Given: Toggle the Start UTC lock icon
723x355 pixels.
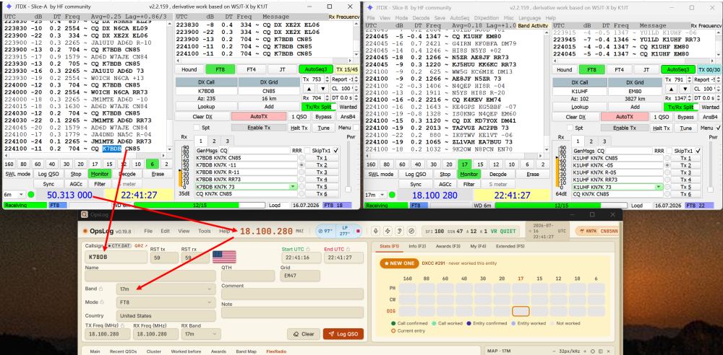Looking at the screenshot, I should coord(307,249).
